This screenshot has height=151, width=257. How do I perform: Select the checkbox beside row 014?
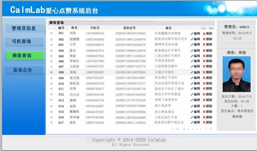[x=52, y=106]
